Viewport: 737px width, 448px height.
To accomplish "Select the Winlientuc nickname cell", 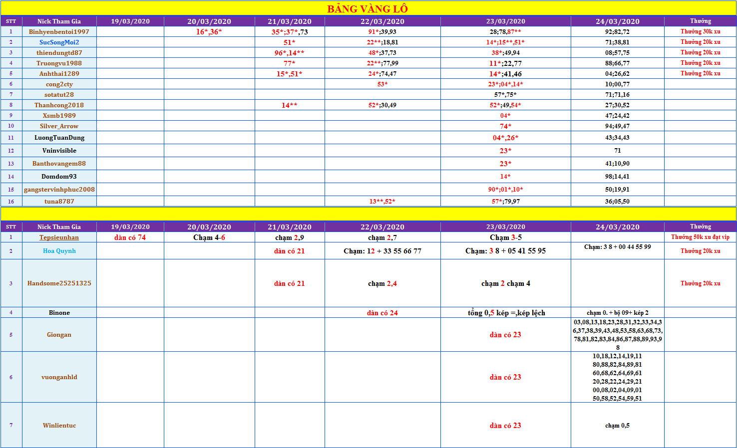I will pos(59,425).
